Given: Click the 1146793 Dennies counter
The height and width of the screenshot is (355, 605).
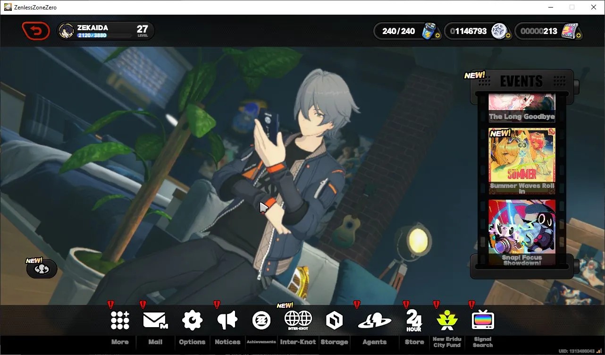Looking at the screenshot, I should pyautogui.click(x=468, y=31).
